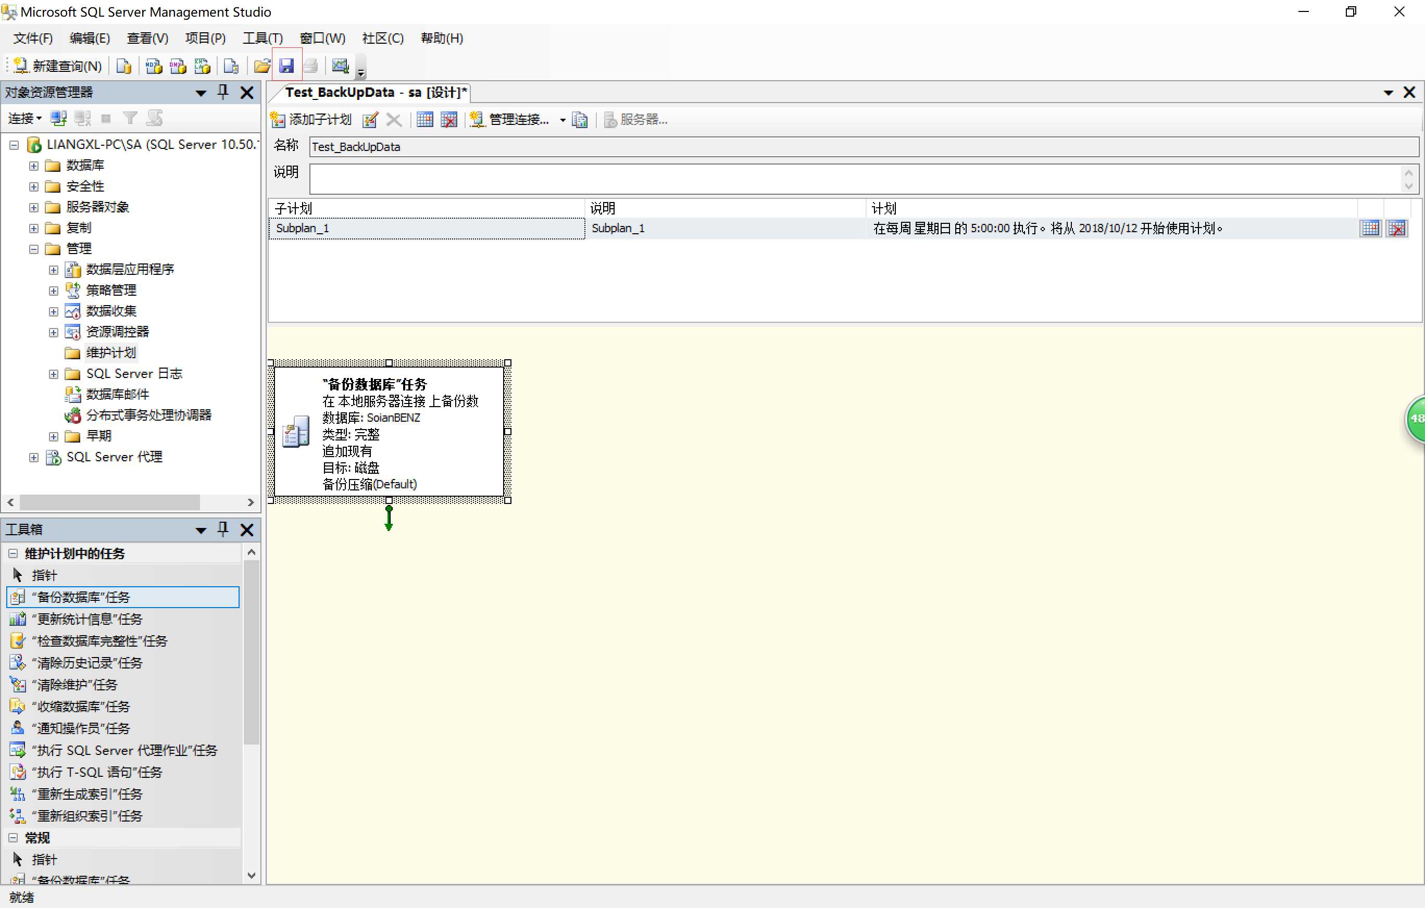Viewport: 1425px width, 908px height.
Task: Collapse the 常规 toolbox group
Action: (x=13, y=838)
